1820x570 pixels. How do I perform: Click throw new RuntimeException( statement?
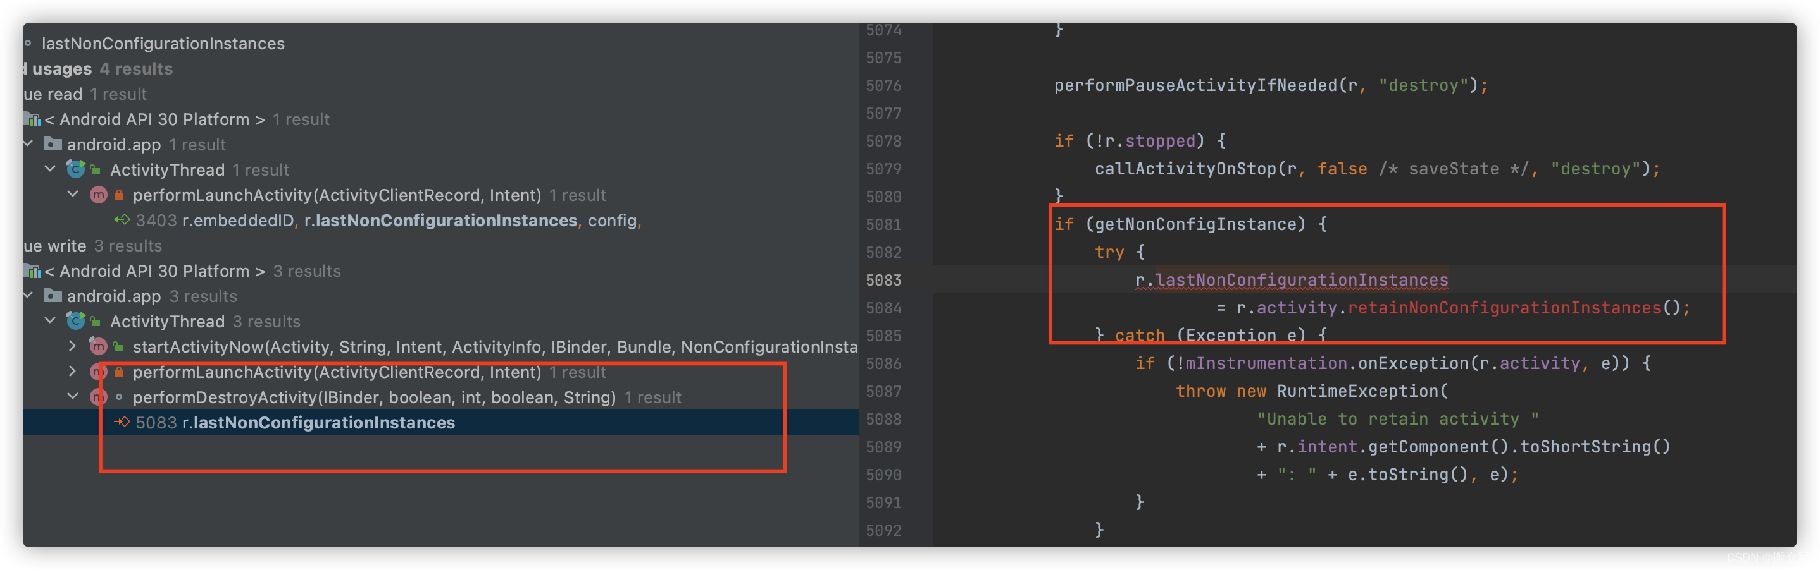1311,391
